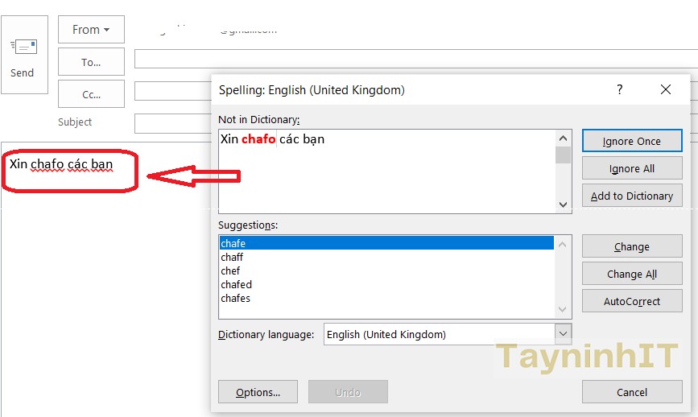Select the suggestion "chaff"

click(232, 258)
